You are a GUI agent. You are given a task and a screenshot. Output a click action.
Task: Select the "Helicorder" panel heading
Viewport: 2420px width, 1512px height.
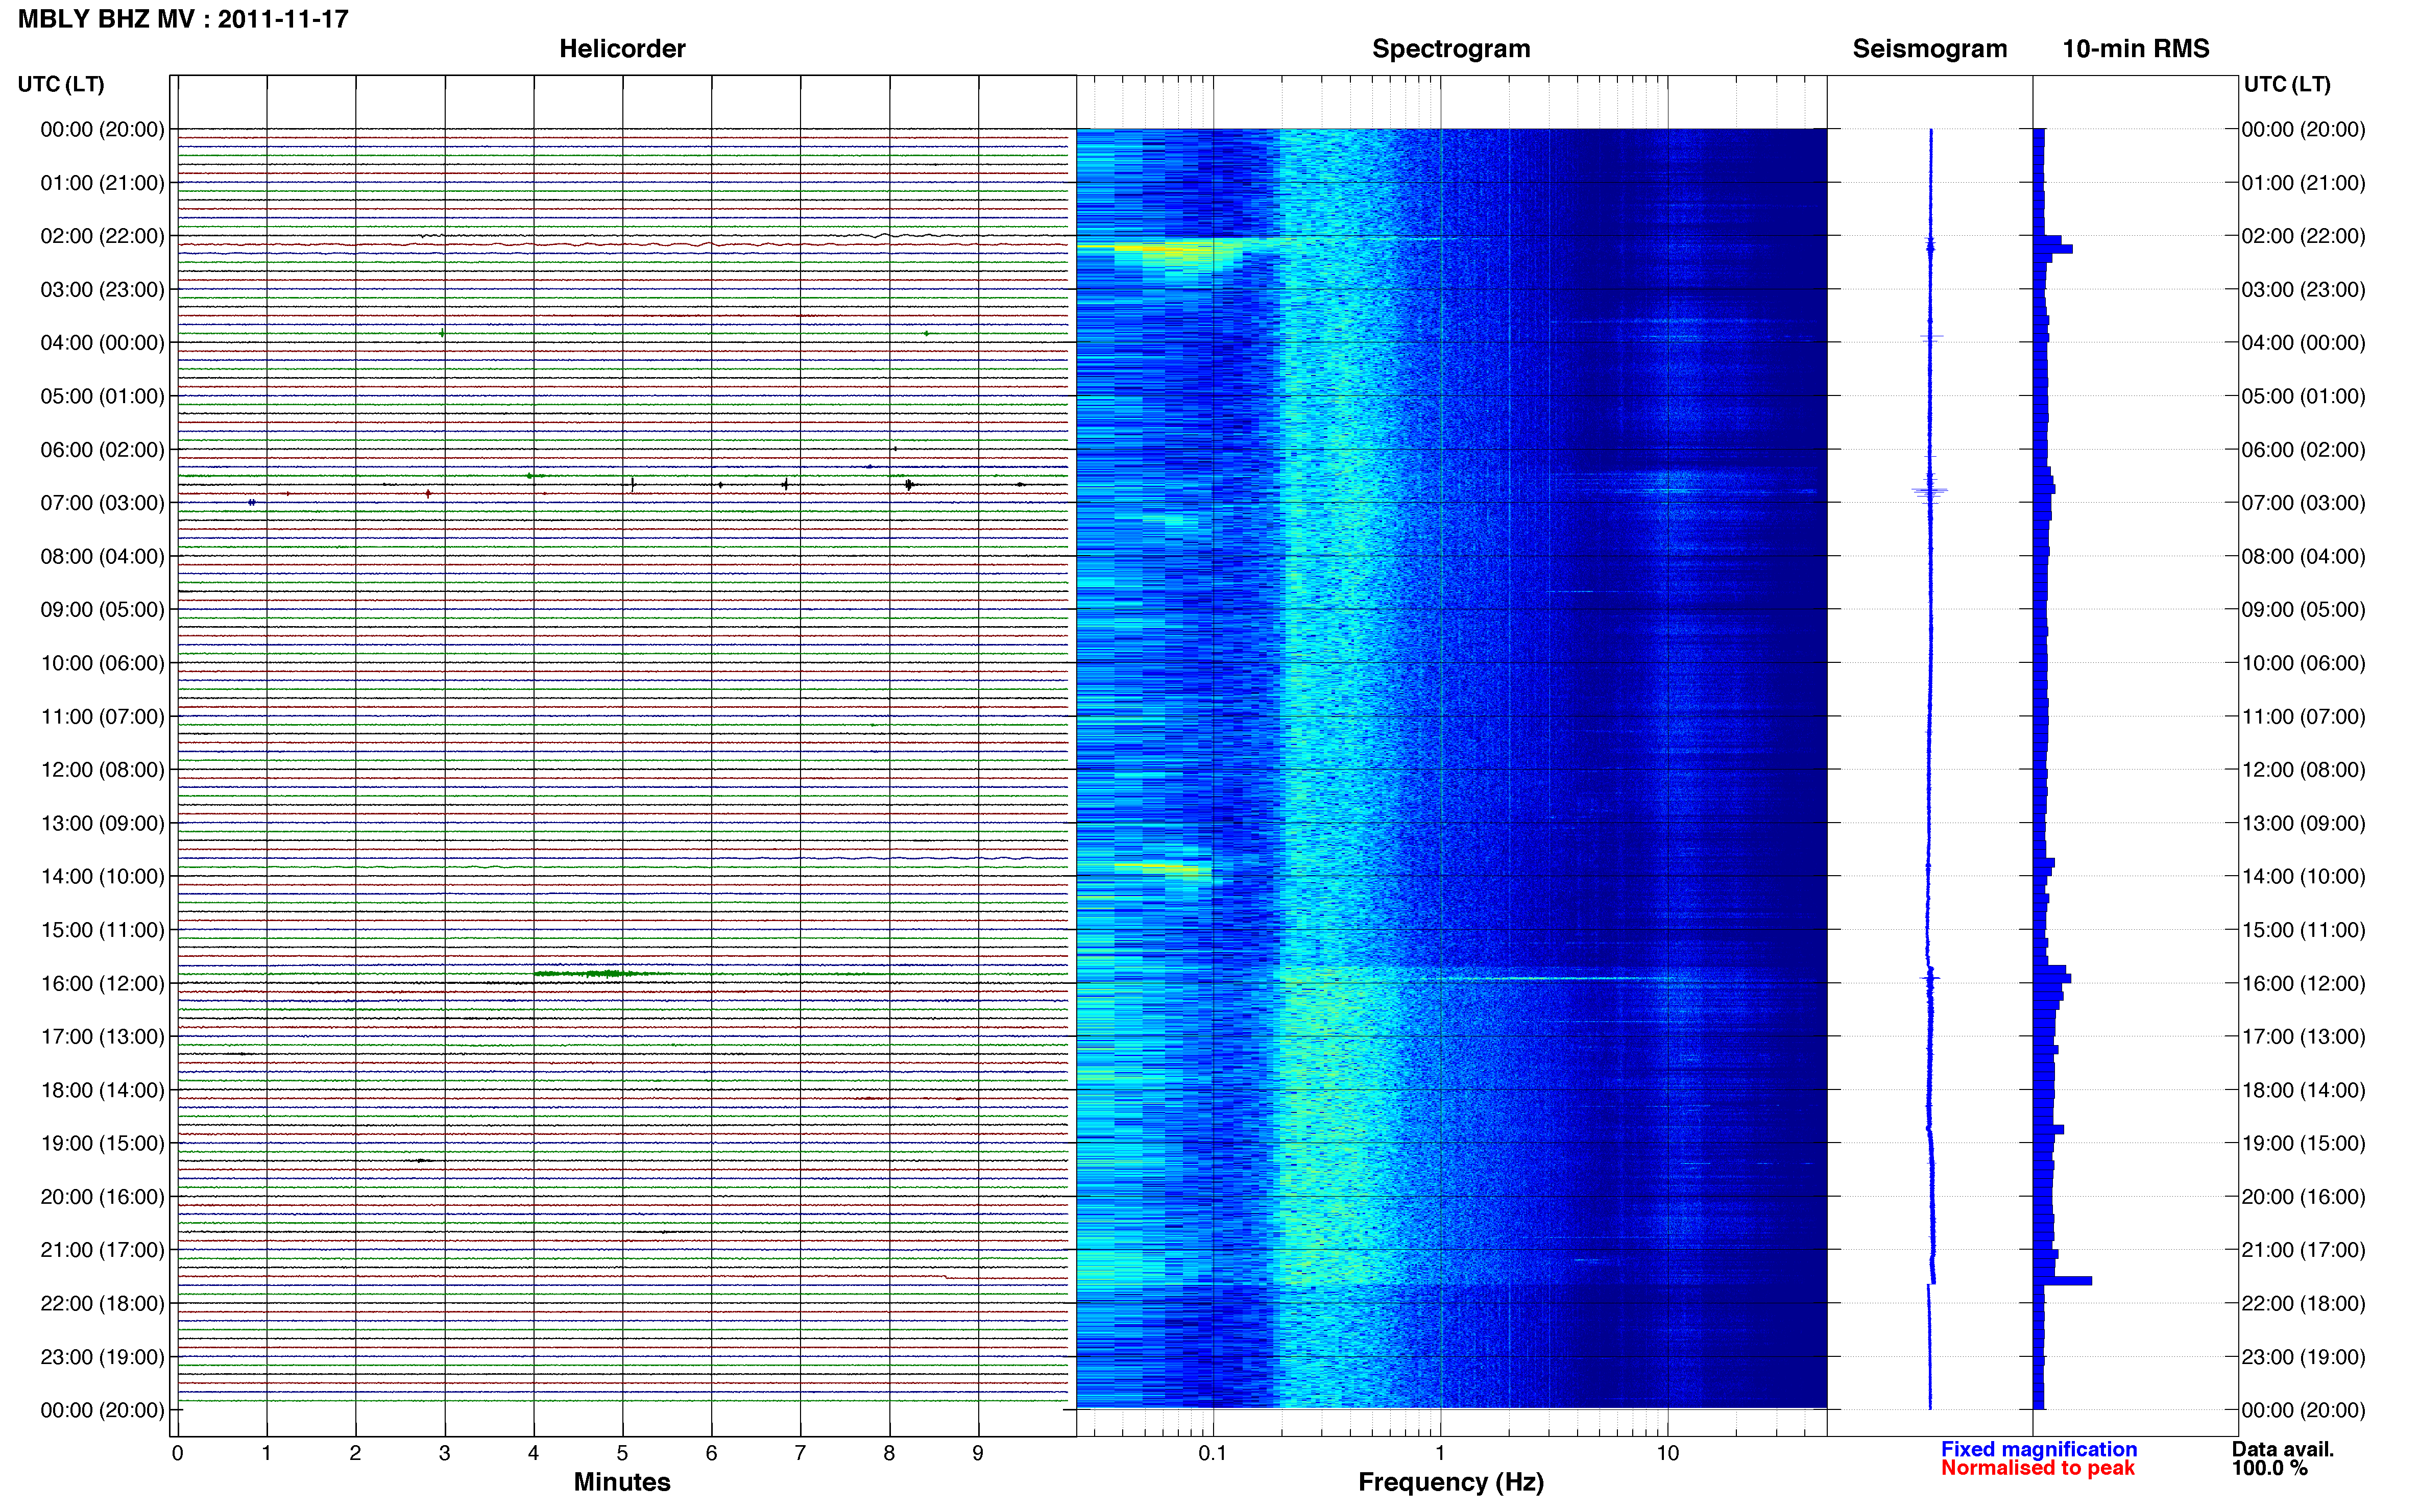(622, 49)
